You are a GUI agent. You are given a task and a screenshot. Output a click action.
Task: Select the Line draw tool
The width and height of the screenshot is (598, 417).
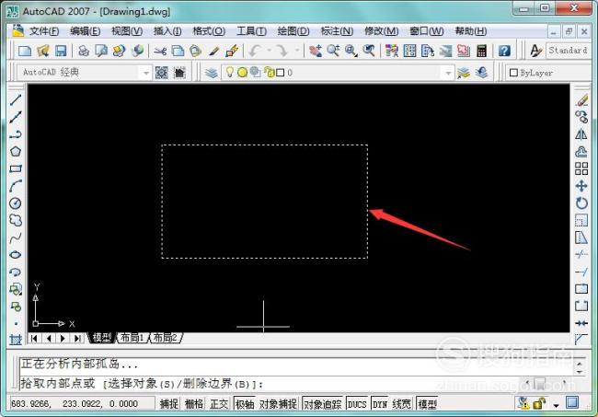point(16,100)
